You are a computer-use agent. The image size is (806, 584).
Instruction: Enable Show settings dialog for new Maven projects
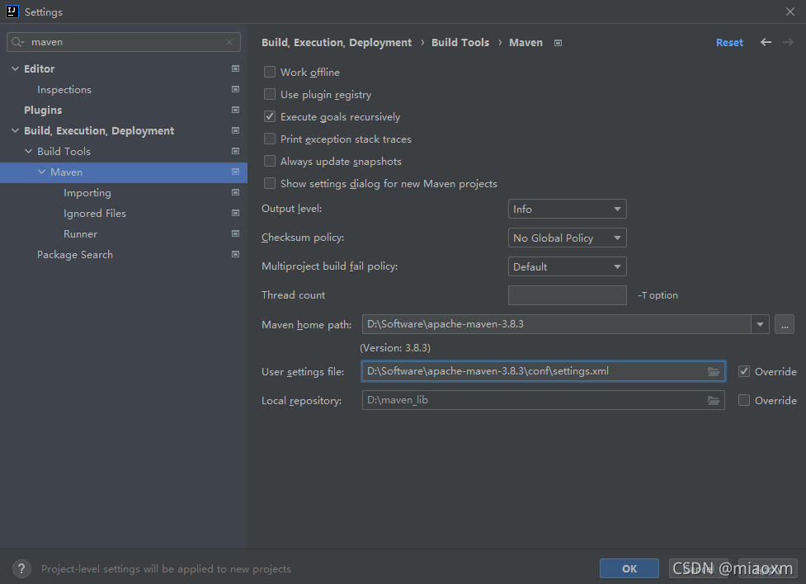269,183
